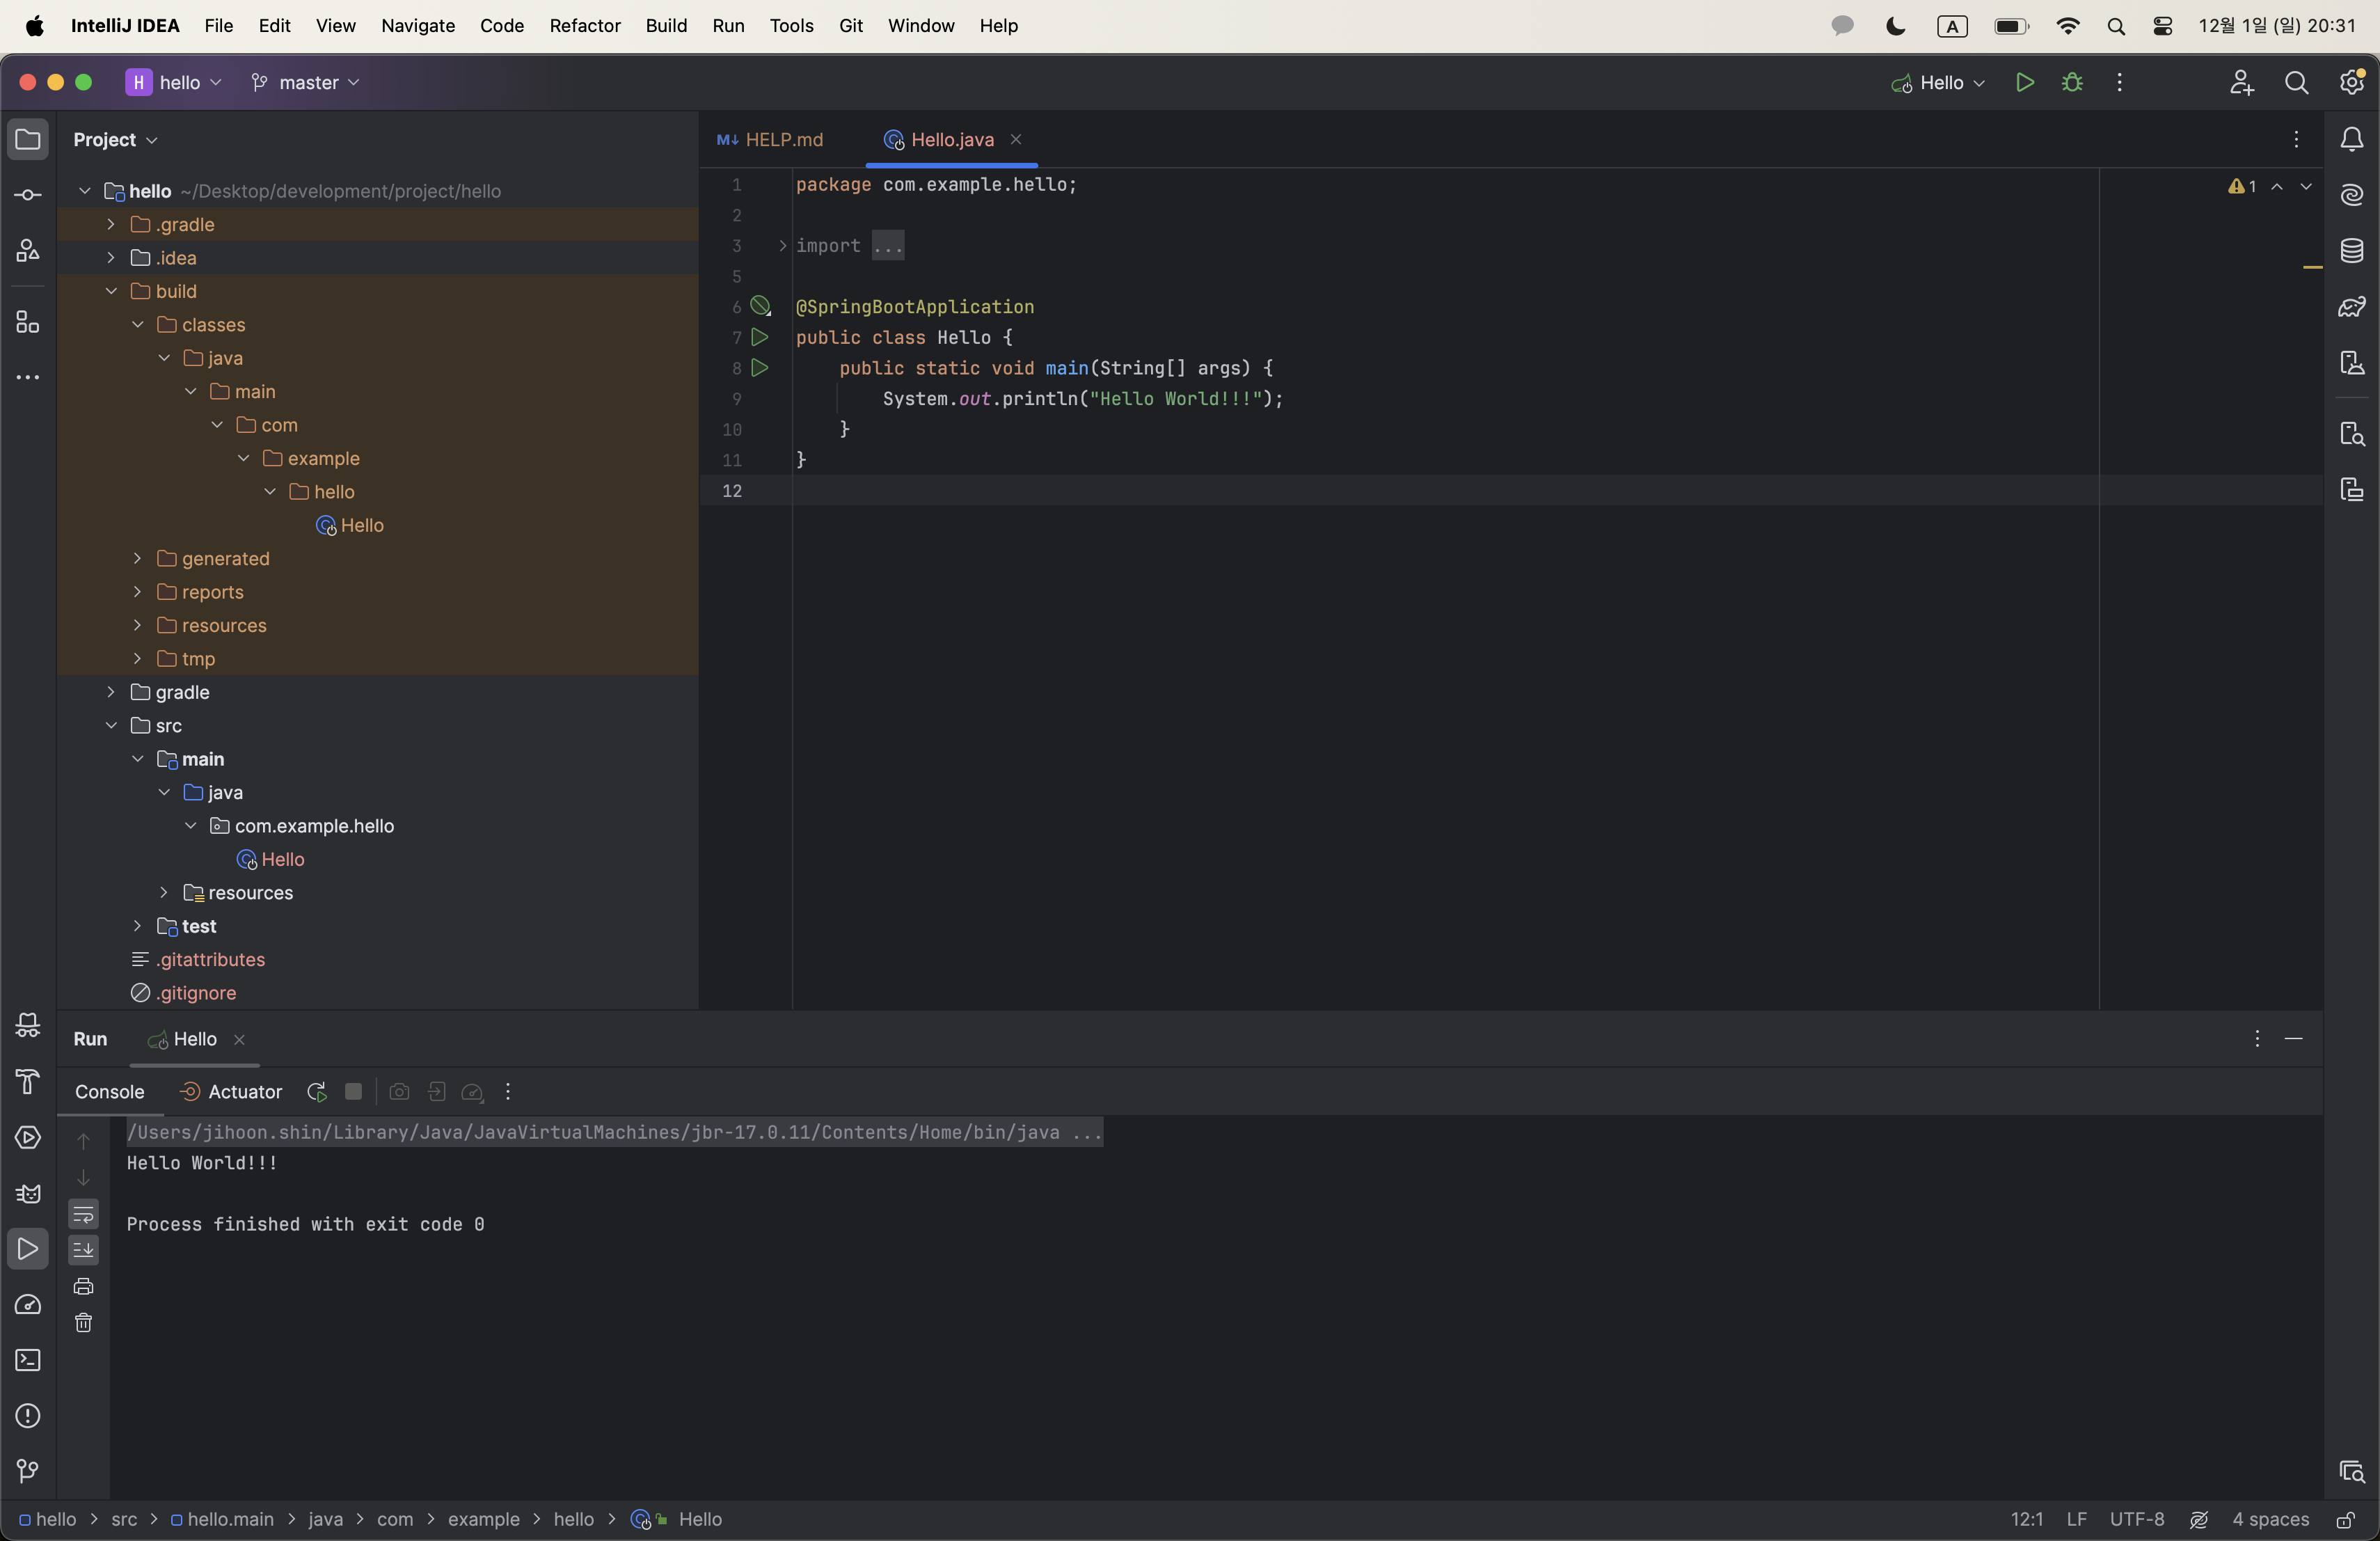Click the yellow warning stripe mark on editor scrollbar
2380x1541 pixels.
[2312, 267]
